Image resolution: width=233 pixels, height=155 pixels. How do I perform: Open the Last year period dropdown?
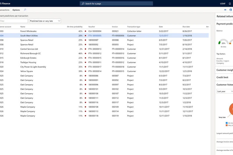point(225,91)
